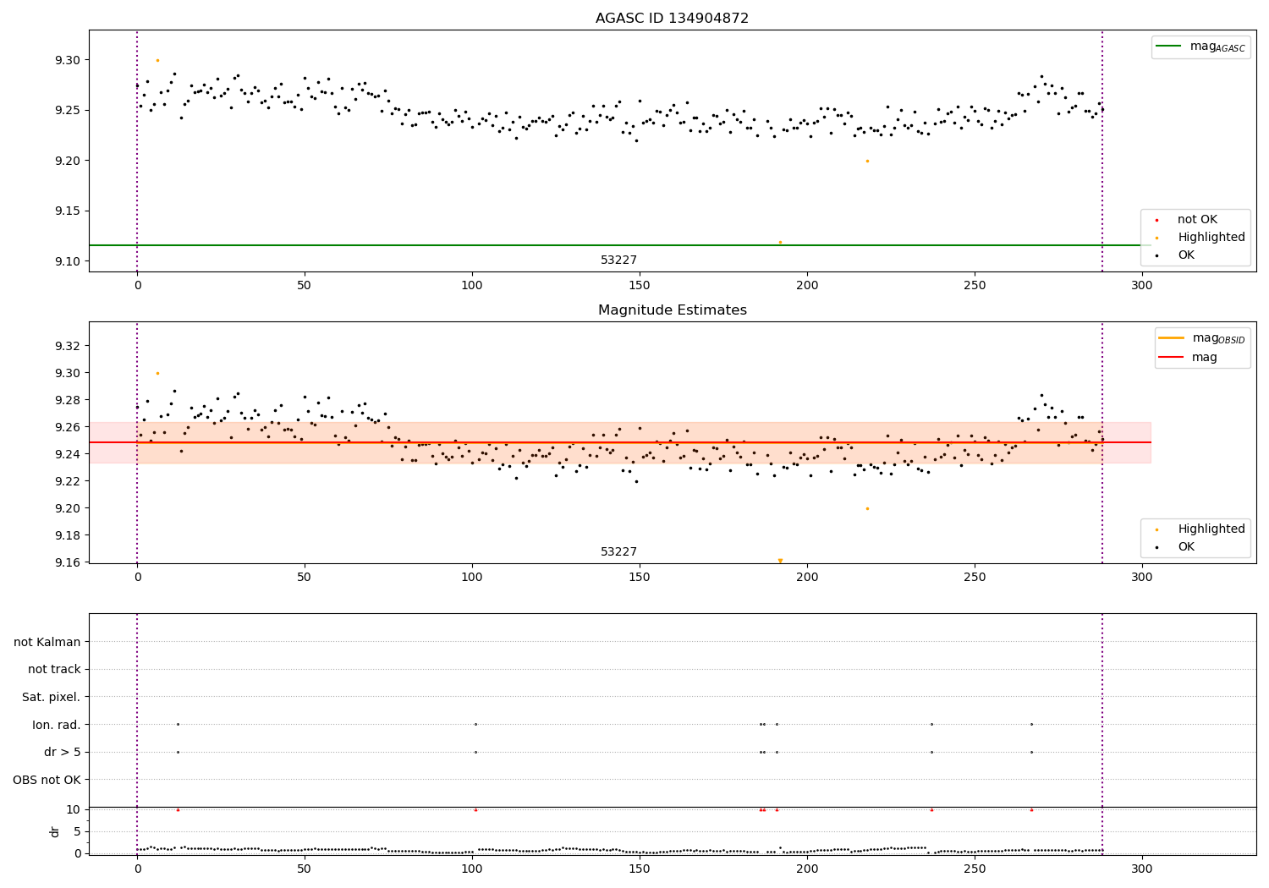
Task: Click the Magnitude Estimates subplot title
Action: 672,310
